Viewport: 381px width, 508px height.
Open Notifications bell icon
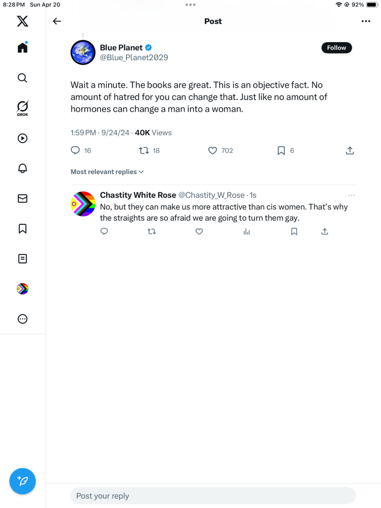(22, 168)
